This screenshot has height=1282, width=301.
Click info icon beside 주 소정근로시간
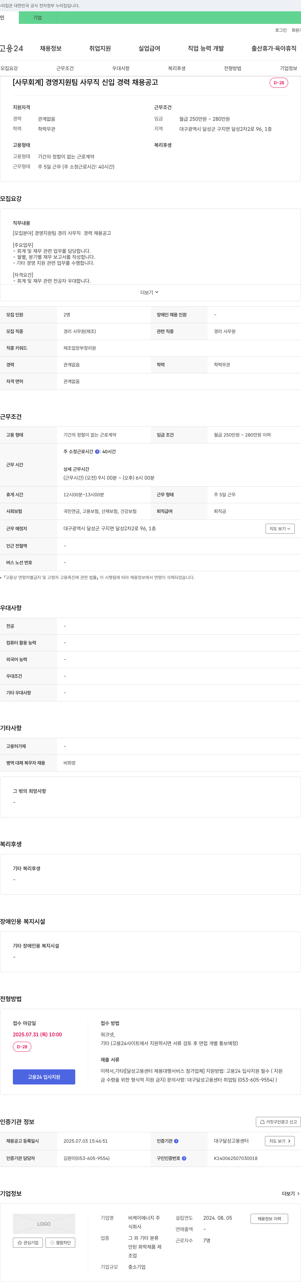coord(97,451)
